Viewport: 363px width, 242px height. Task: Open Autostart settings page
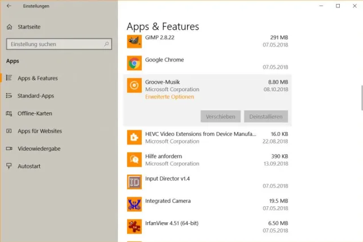(x=30, y=166)
